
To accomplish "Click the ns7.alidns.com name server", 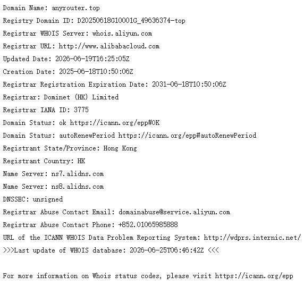I will pyautogui.click(x=78, y=174).
